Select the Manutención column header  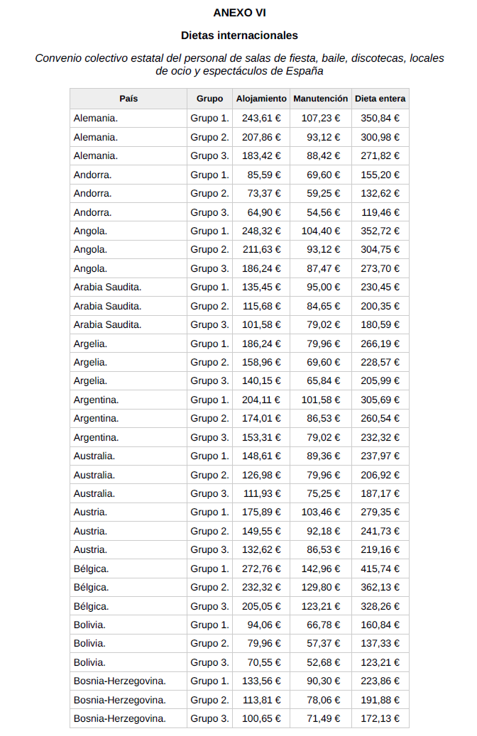(x=320, y=99)
